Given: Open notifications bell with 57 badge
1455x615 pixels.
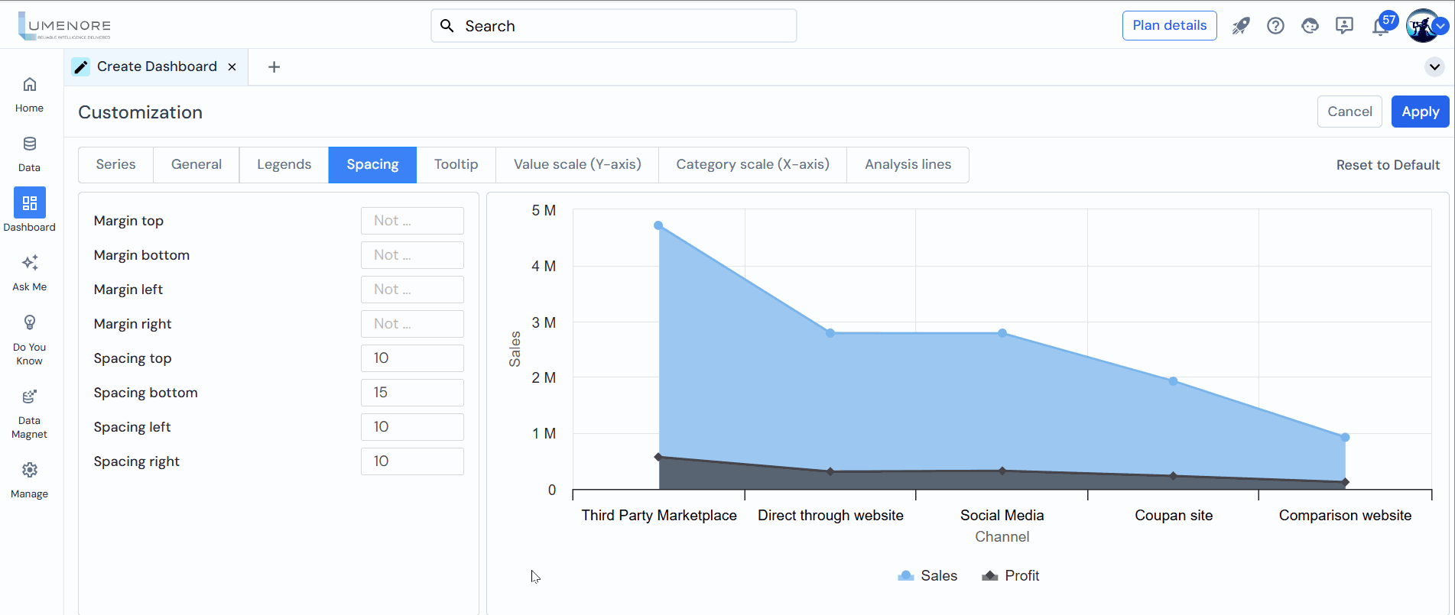Looking at the screenshot, I should [x=1381, y=26].
